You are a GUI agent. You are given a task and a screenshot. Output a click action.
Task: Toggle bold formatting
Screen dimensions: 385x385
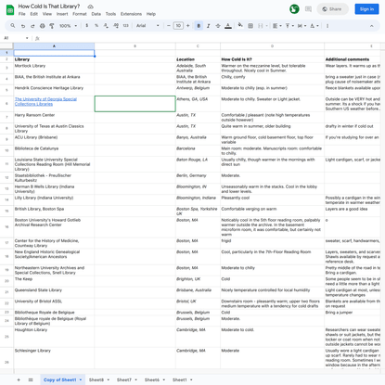coord(199,26)
